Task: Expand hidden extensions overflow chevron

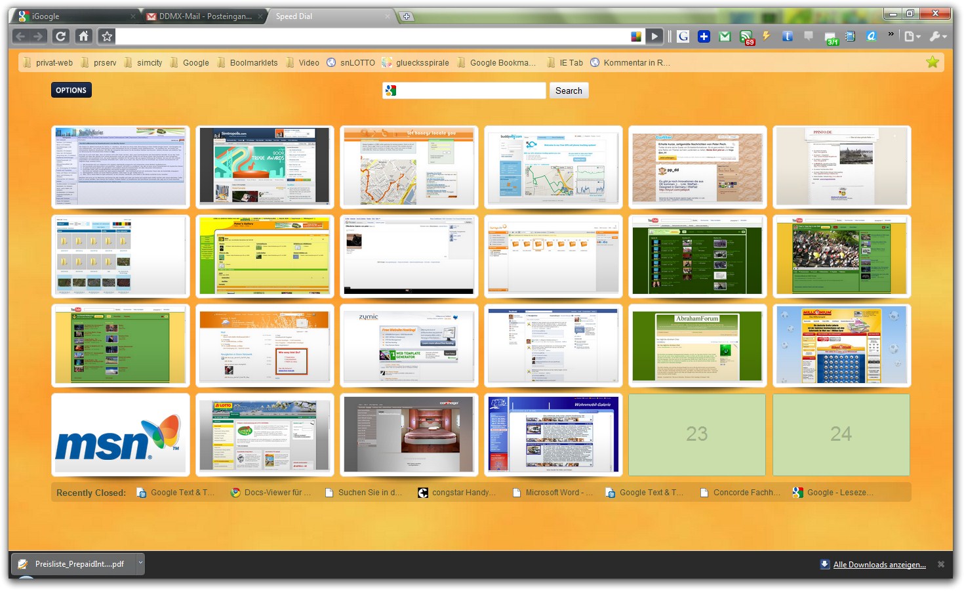Action: click(x=891, y=34)
